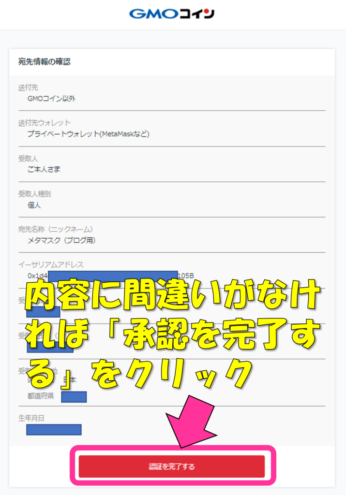Click the masked Ethereum address starting 0x1d4
The width and height of the screenshot is (346, 495).
click(x=111, y=276)
